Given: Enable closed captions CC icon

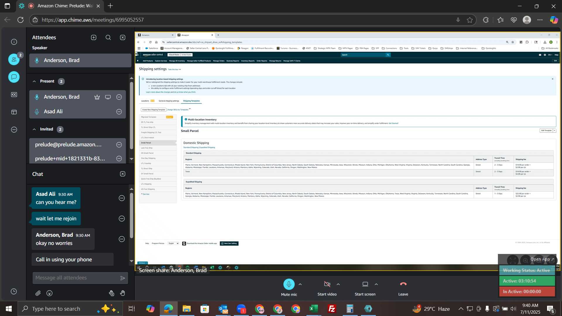Looking at the screenshot, I should click(x=14, y=95).
